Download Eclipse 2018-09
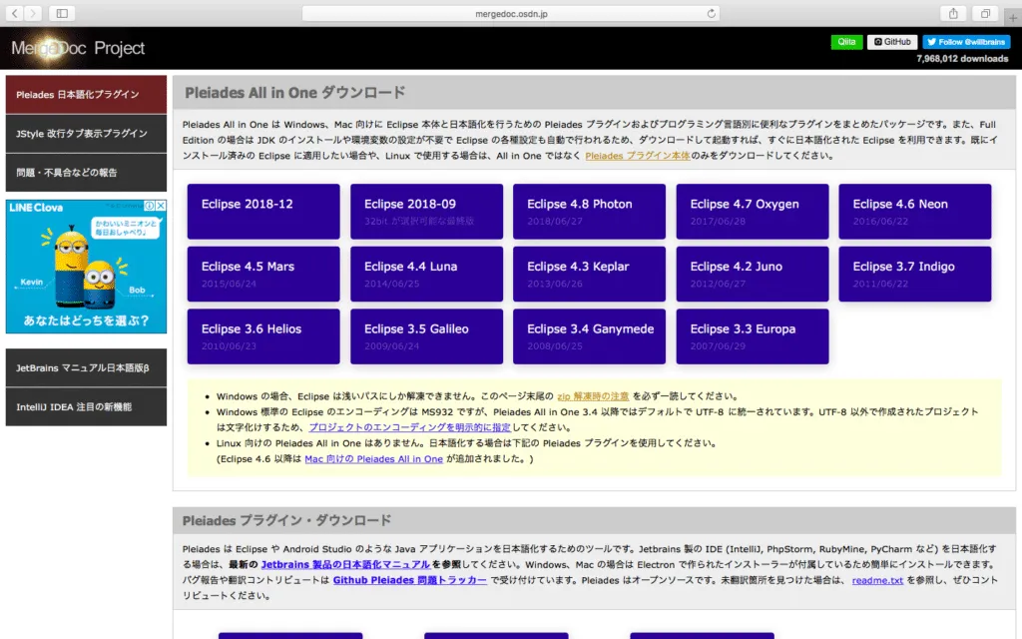1022x639 pixels. [x=426, y=212]
